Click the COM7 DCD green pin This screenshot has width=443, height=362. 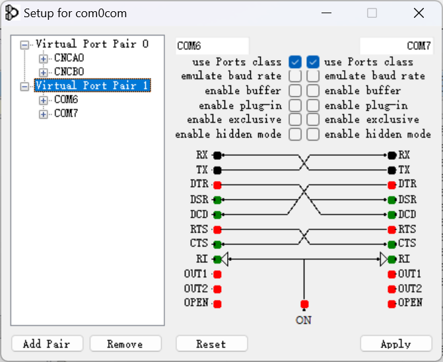tap(392, 215)
